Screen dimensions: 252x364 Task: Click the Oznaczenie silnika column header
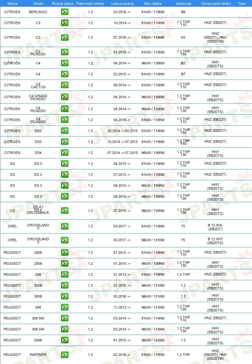[x=216, y=4]
